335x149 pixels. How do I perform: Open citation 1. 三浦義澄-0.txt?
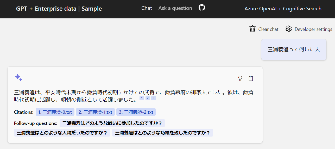pos(55,112)
